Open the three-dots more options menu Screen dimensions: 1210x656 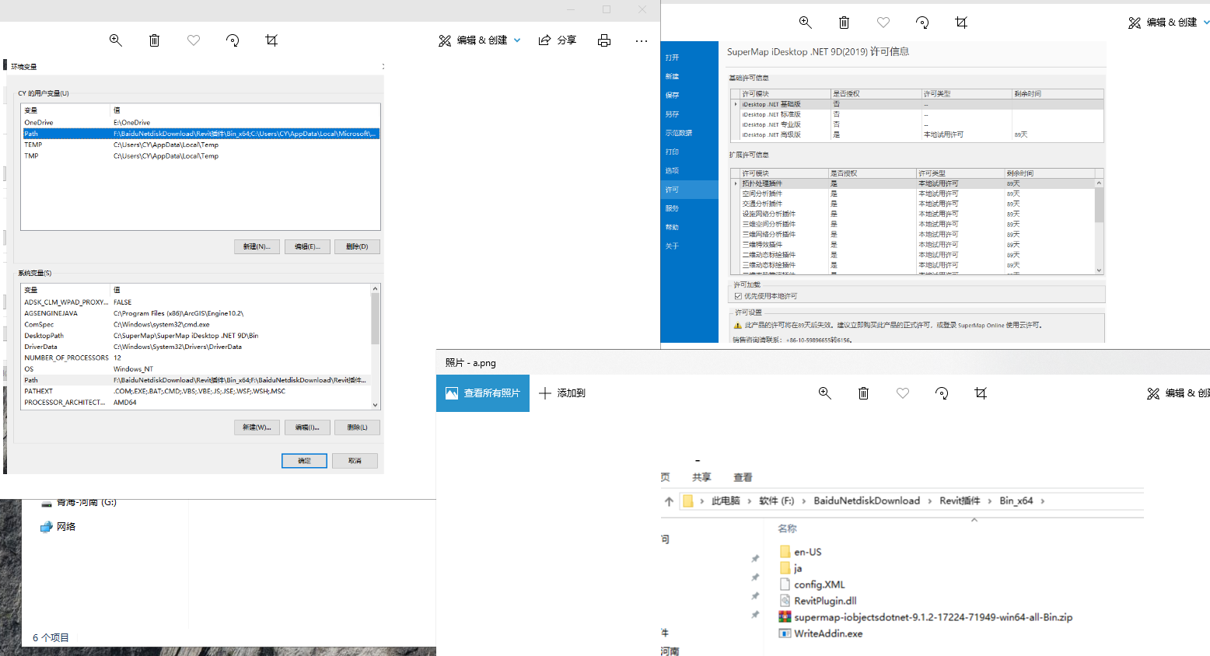pos(641,40)
